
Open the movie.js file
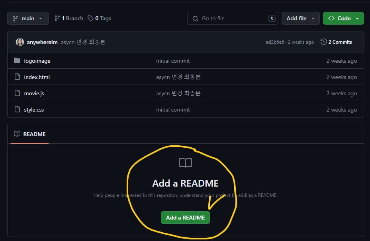click(34, 93)
